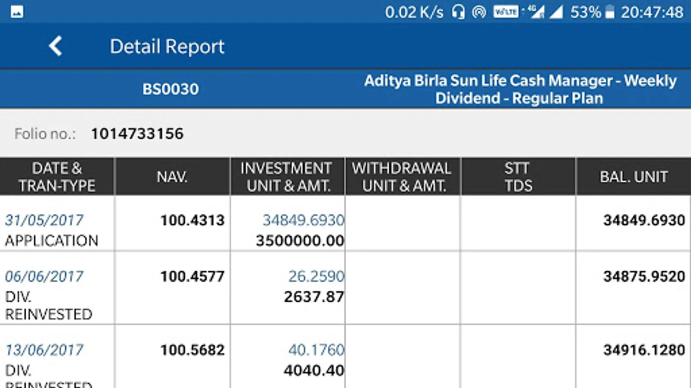Tap the WITHDRAWAL UNIT & AMT. column header
The height and width of the screenshot is (388, 691).
click(403, 177)
